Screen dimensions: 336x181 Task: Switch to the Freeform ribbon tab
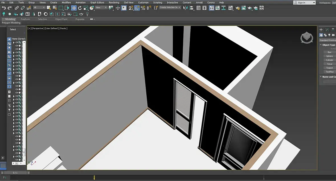pos(25,19)
